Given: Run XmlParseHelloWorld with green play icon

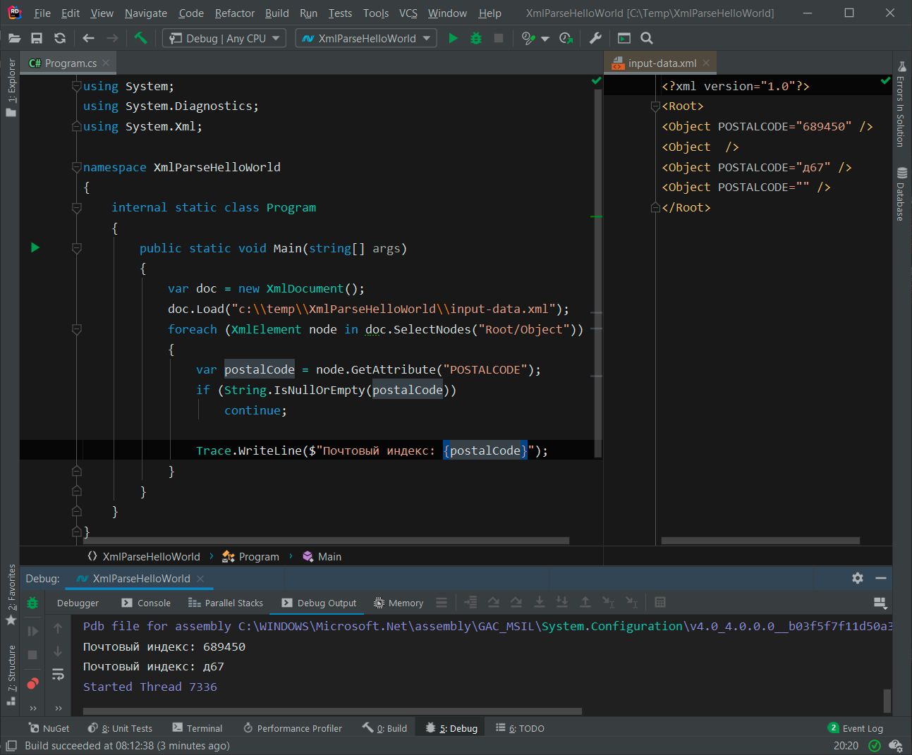Looking at the screenshot, I should [x=453, y=38].
